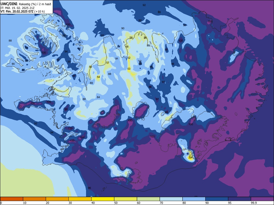Click the '99.9' legend scale label
This screenshot has height=205, width=274.
[x=253, y=203]
